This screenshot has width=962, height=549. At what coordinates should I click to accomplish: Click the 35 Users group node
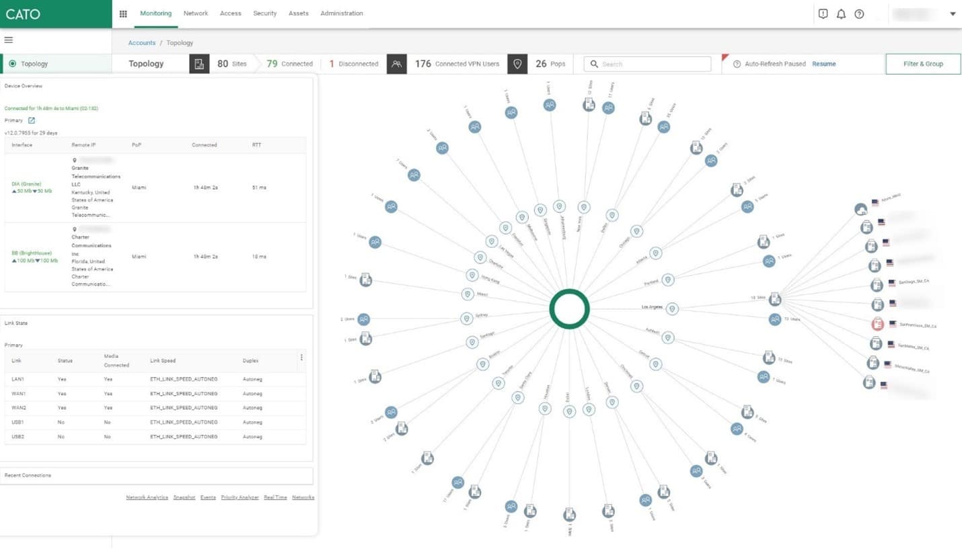(663, 126)
